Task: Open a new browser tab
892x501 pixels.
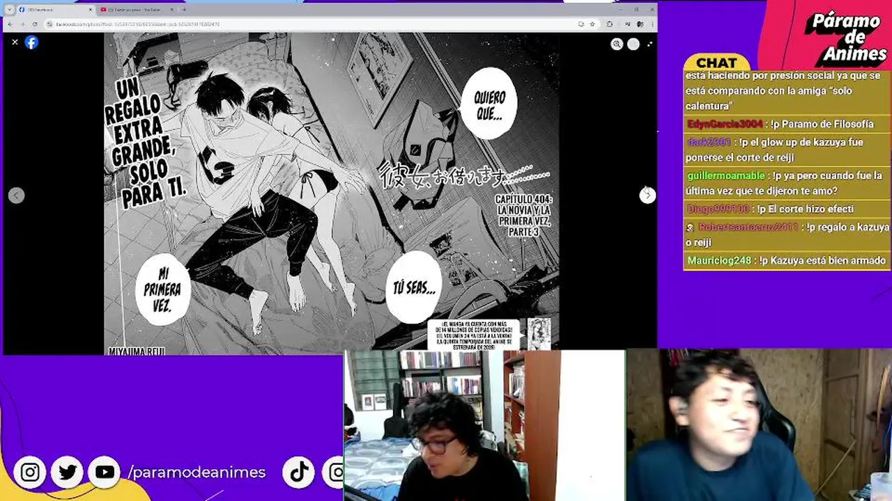Action: point(184,10)
